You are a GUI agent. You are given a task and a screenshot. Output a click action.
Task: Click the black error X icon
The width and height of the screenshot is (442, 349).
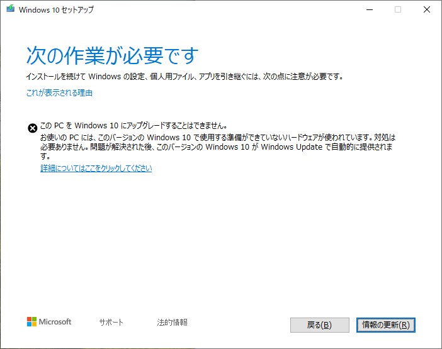pos(32,128)
